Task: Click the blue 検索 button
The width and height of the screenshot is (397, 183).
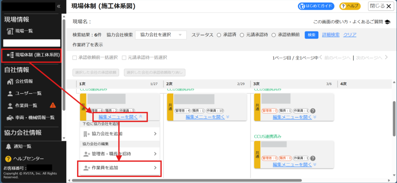Action: (311, 35)
